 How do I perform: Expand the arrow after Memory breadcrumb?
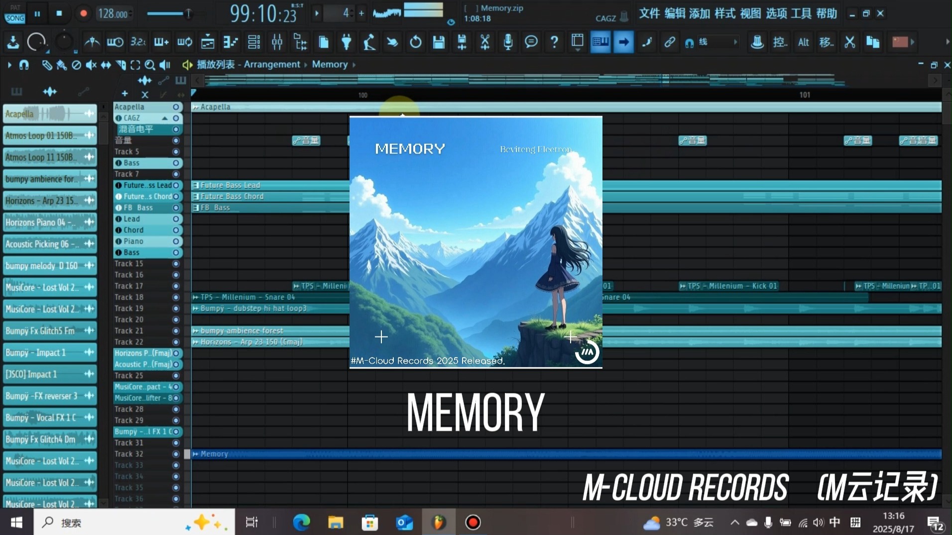point(354,65)
